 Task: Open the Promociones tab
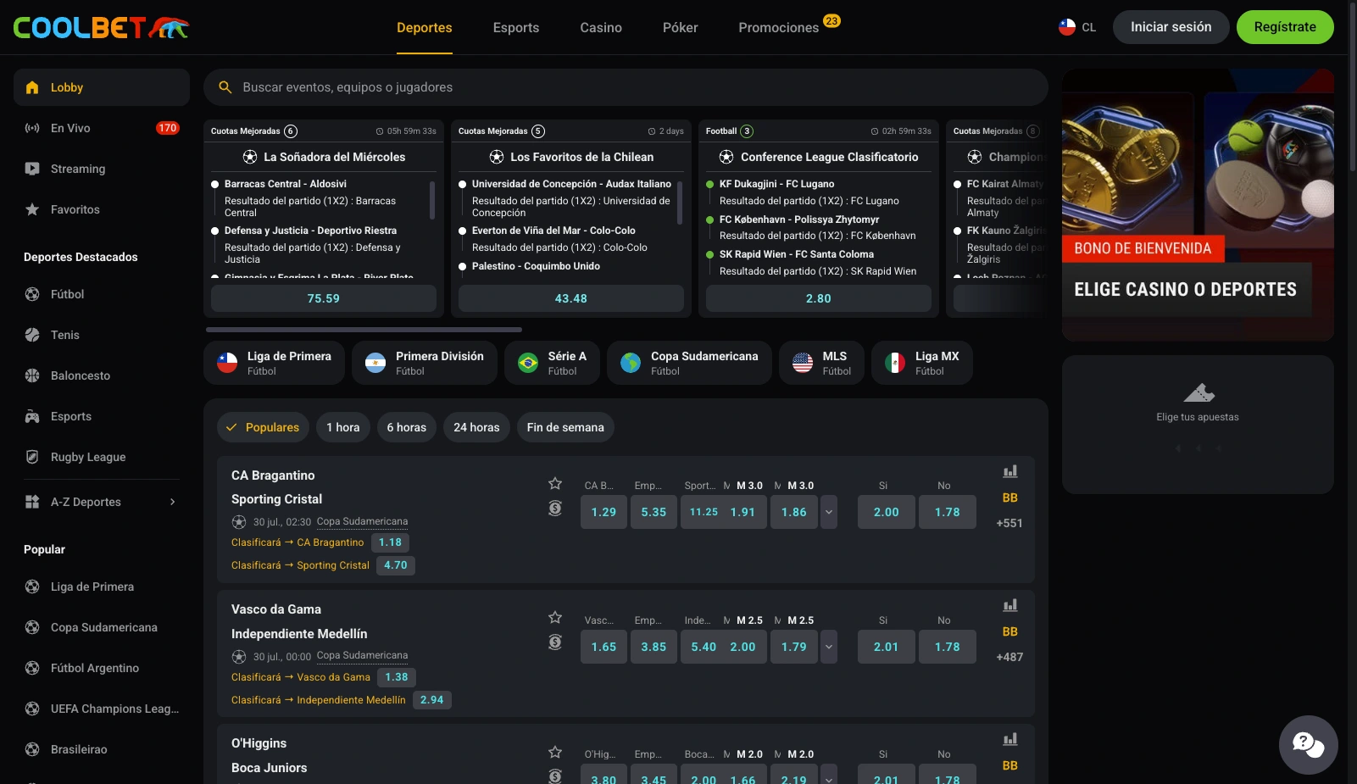click(779, 27)
